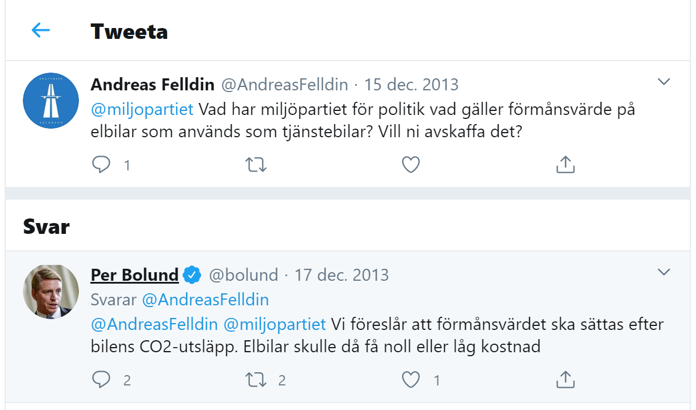696x410 pixels.
Task: Retweet Andreas Felldin's tweet
Action: click(x=255, y=165)
